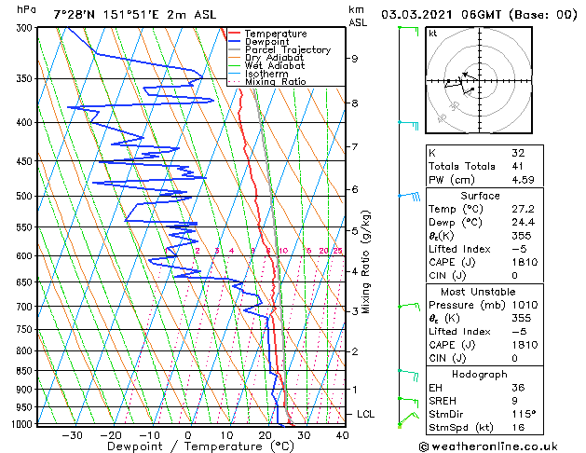The height and width of the screenshot is (453, 586).
Task: Click the 5 km altitude axis label
Action: pos(355,231)
